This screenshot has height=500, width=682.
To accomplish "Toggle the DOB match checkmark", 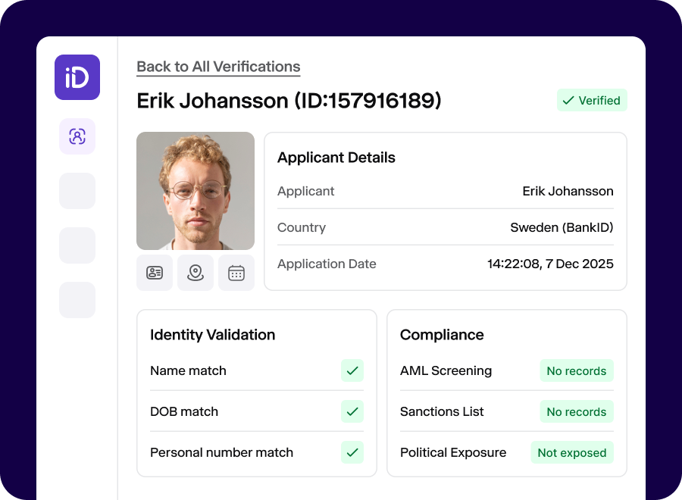I will pyautogui.click(x=352, y=411).
